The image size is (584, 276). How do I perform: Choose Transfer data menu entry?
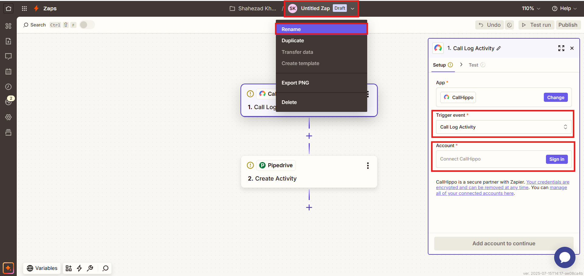321,52
